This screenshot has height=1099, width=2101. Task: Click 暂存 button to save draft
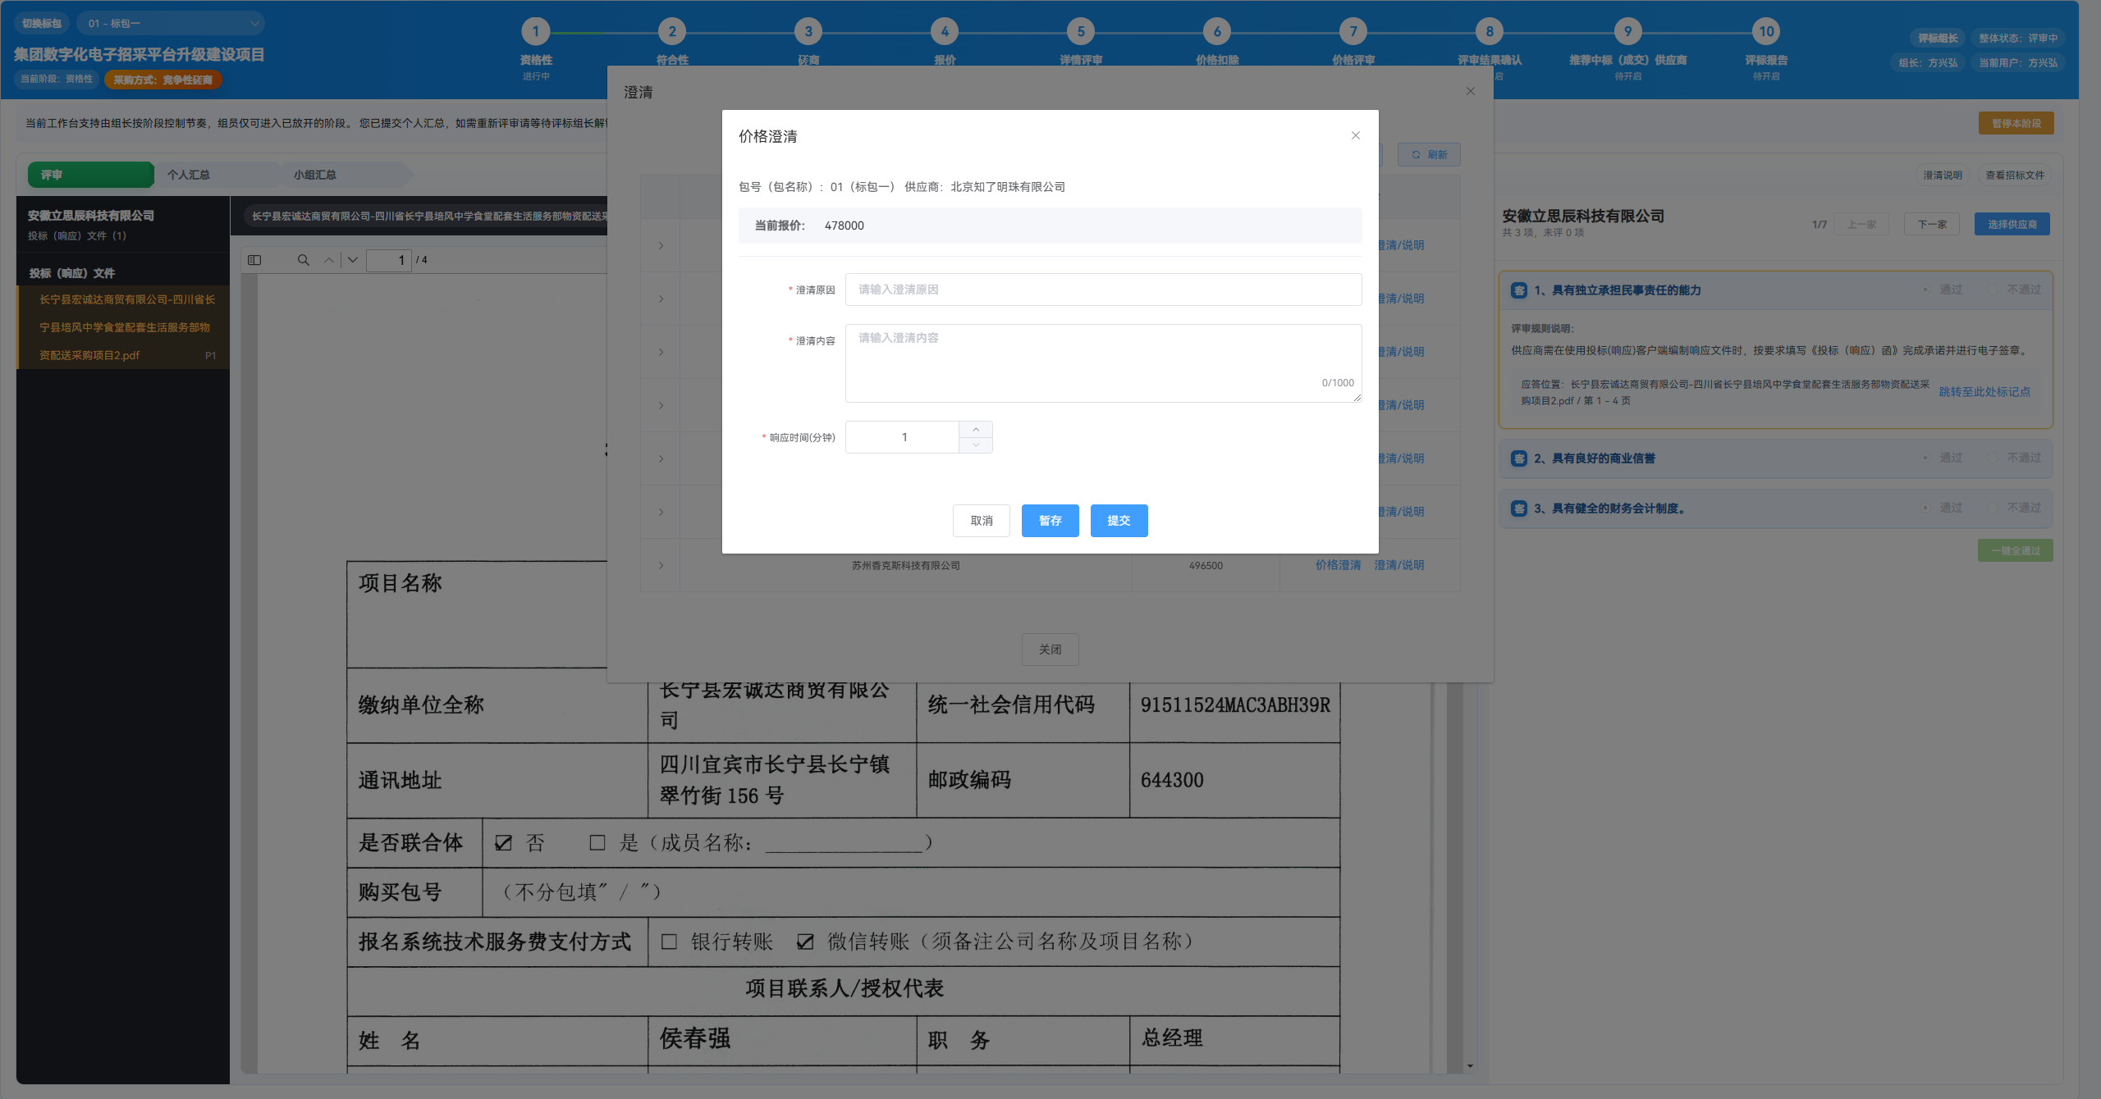[x=1050, y=521]
